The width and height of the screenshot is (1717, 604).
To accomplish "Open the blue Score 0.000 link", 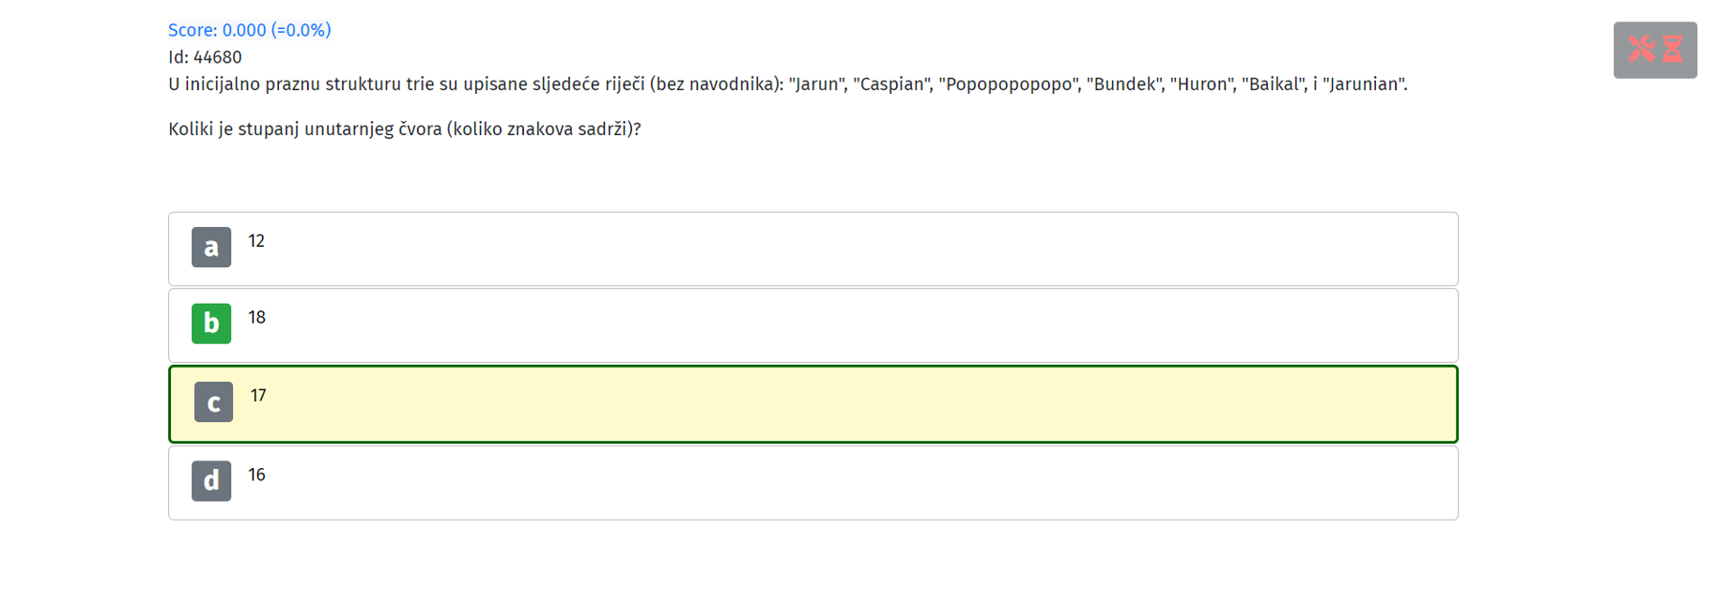I will coord(249,30).
